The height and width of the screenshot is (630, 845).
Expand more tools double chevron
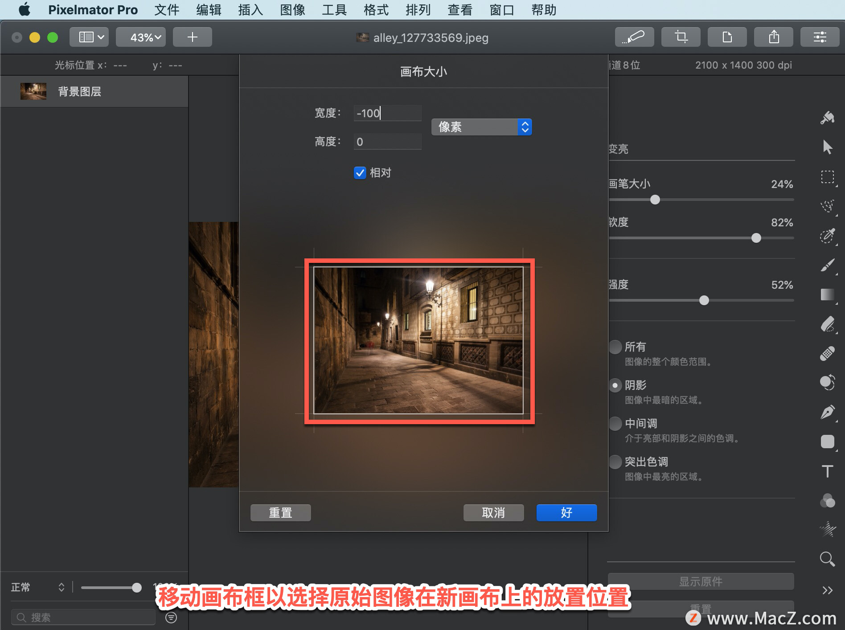828,590
